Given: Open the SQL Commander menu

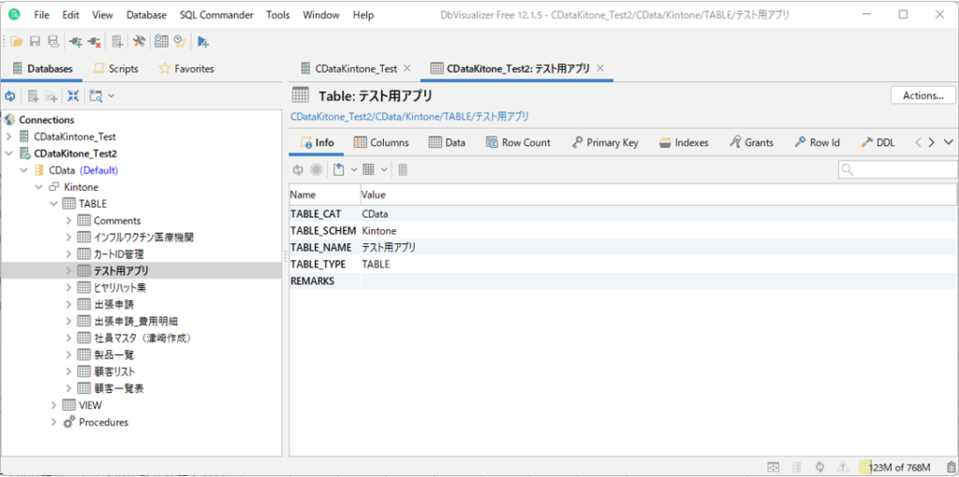Looking at the screenshot, I should click(x=217, y=15).
